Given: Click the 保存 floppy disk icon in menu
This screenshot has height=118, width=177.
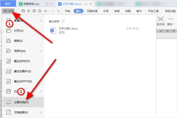Looking at the screenshot, I should [8, 41].
